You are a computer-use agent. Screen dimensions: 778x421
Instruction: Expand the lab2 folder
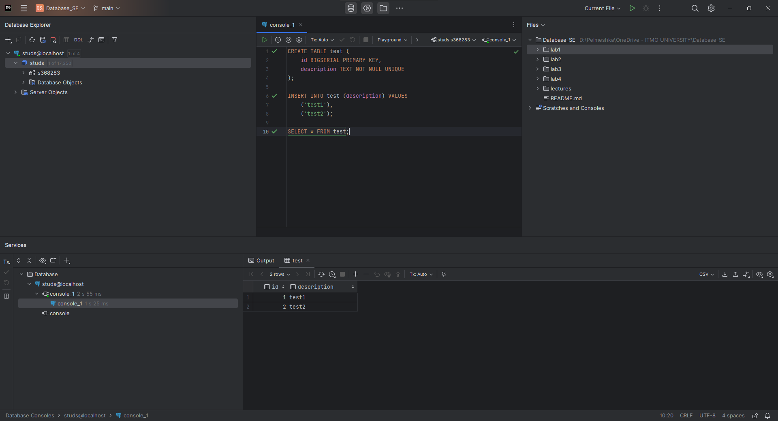click(538, 59)
